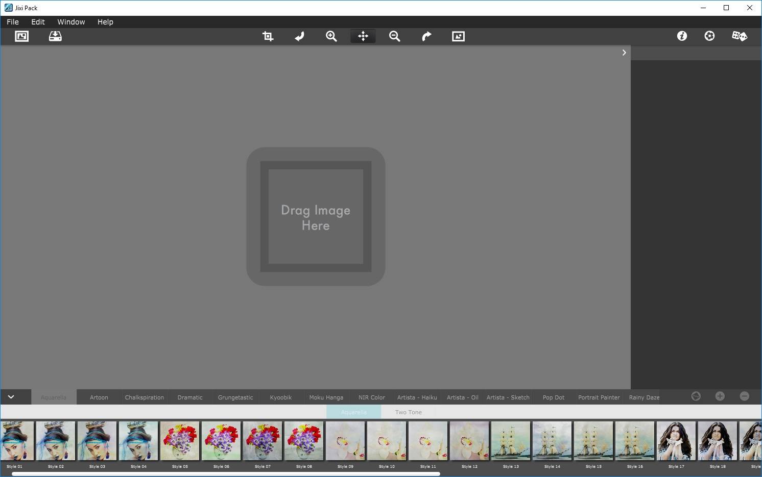
Task: Open the Window menu
Action: pyautogui.click(x=71, y=22)
